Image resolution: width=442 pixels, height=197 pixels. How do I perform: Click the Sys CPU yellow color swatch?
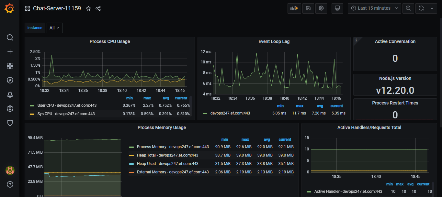coord(32,114)
